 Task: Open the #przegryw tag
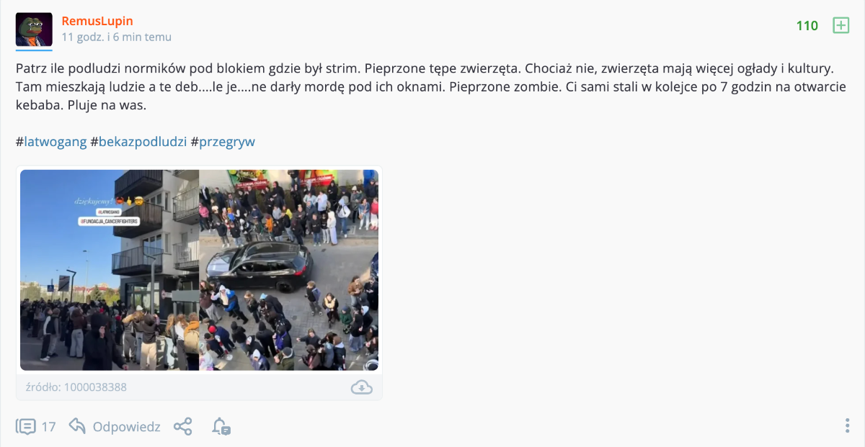(223, 142)
